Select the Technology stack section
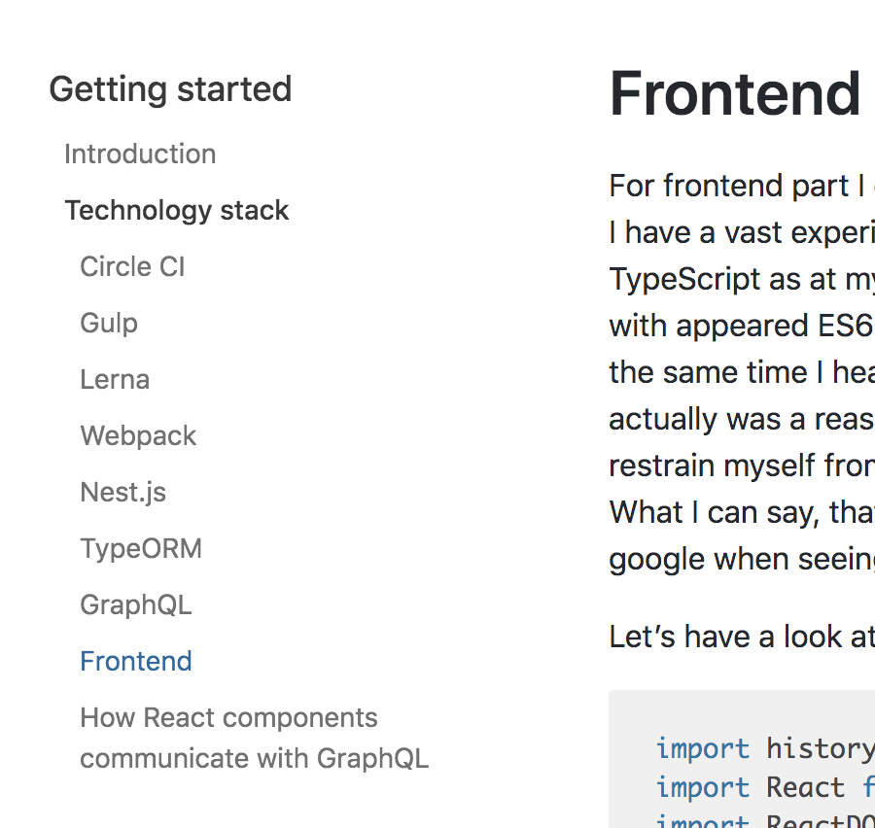 177,210
